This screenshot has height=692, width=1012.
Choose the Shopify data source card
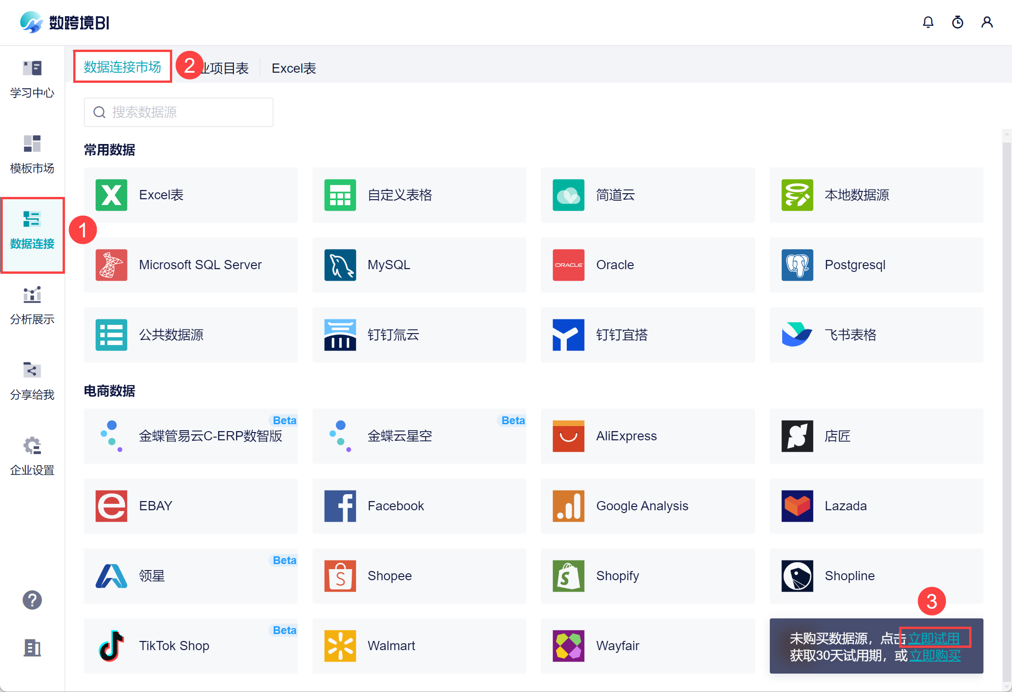[647, 576]
